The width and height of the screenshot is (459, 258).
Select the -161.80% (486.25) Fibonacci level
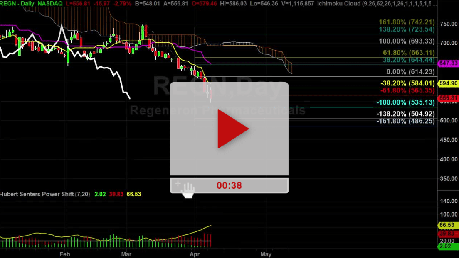(406, 121)
